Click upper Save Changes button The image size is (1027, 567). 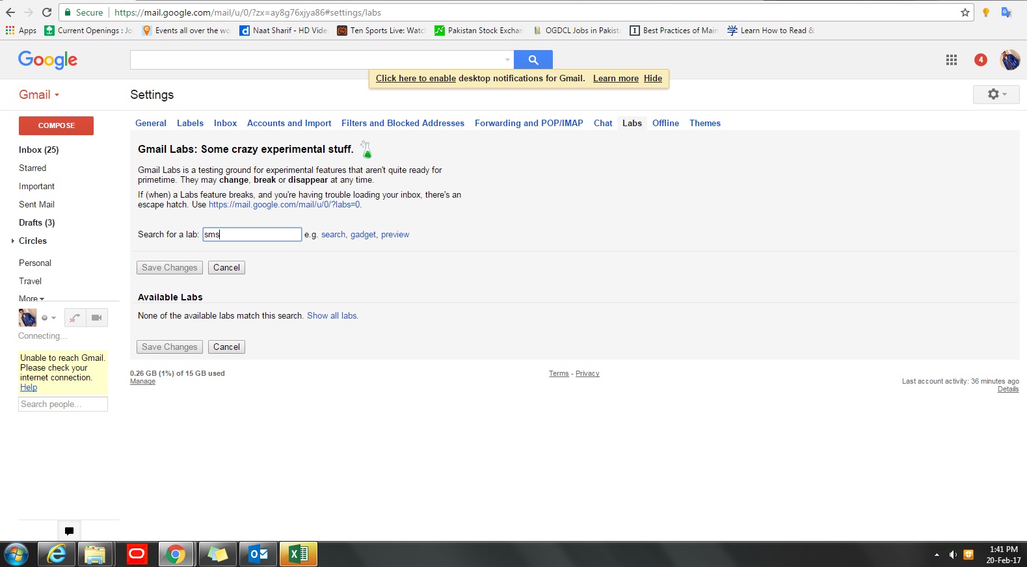tap(170, 268)
